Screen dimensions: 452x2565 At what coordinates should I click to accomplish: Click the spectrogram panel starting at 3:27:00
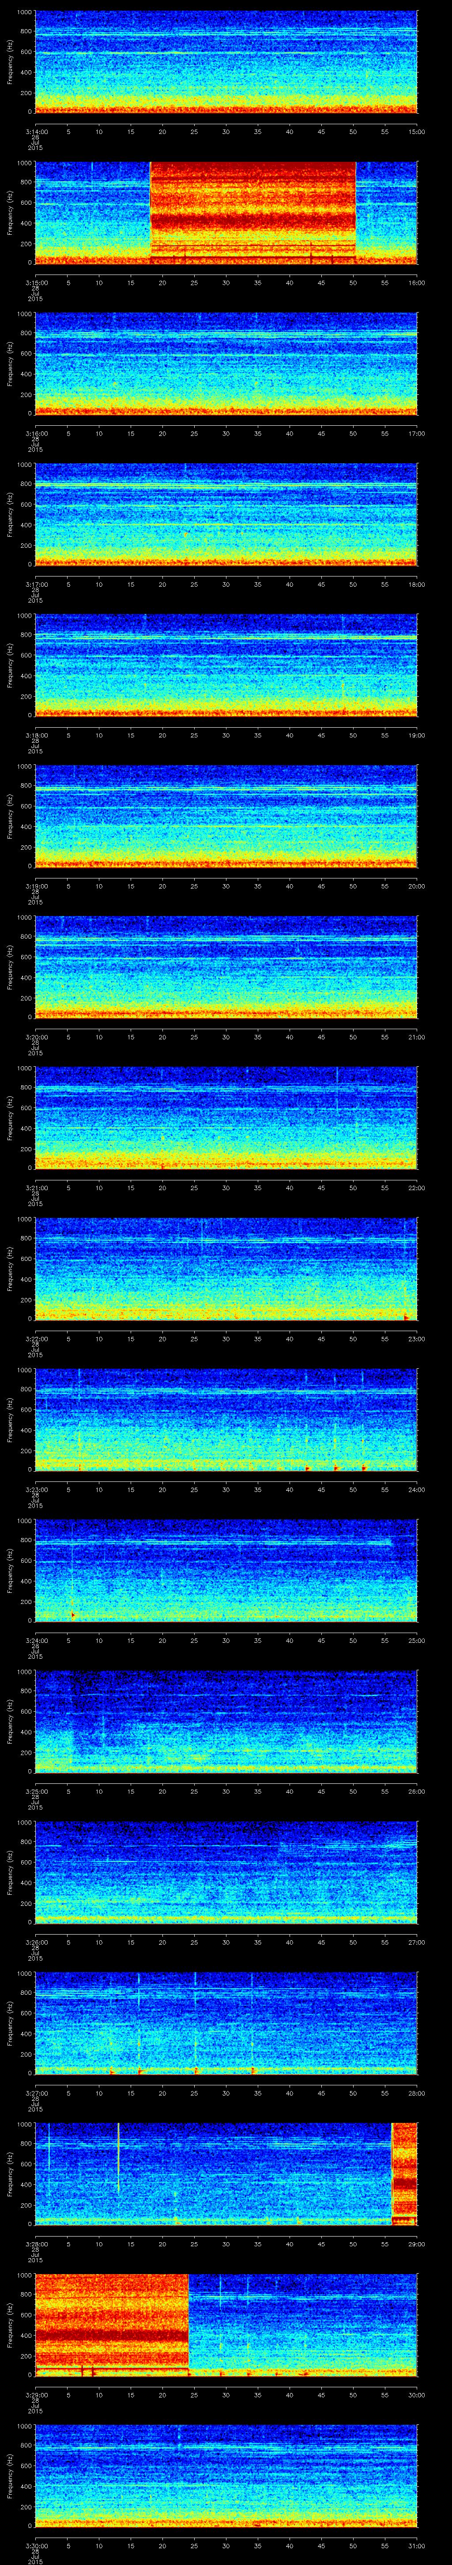tap(226, 2023)
